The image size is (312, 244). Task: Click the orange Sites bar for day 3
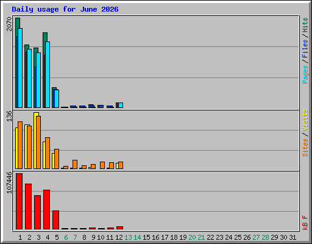38,142
